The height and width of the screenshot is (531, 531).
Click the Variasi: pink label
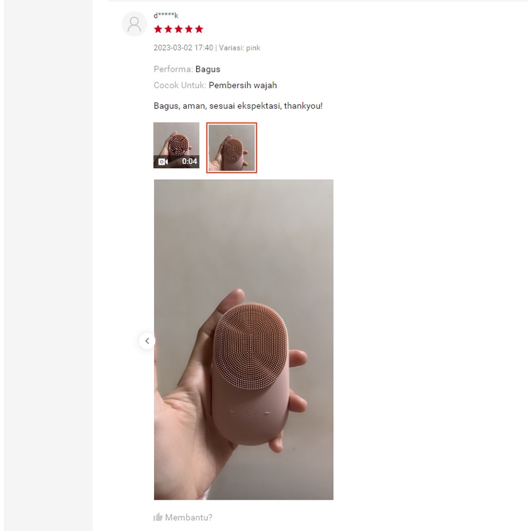tap(240, 48)
